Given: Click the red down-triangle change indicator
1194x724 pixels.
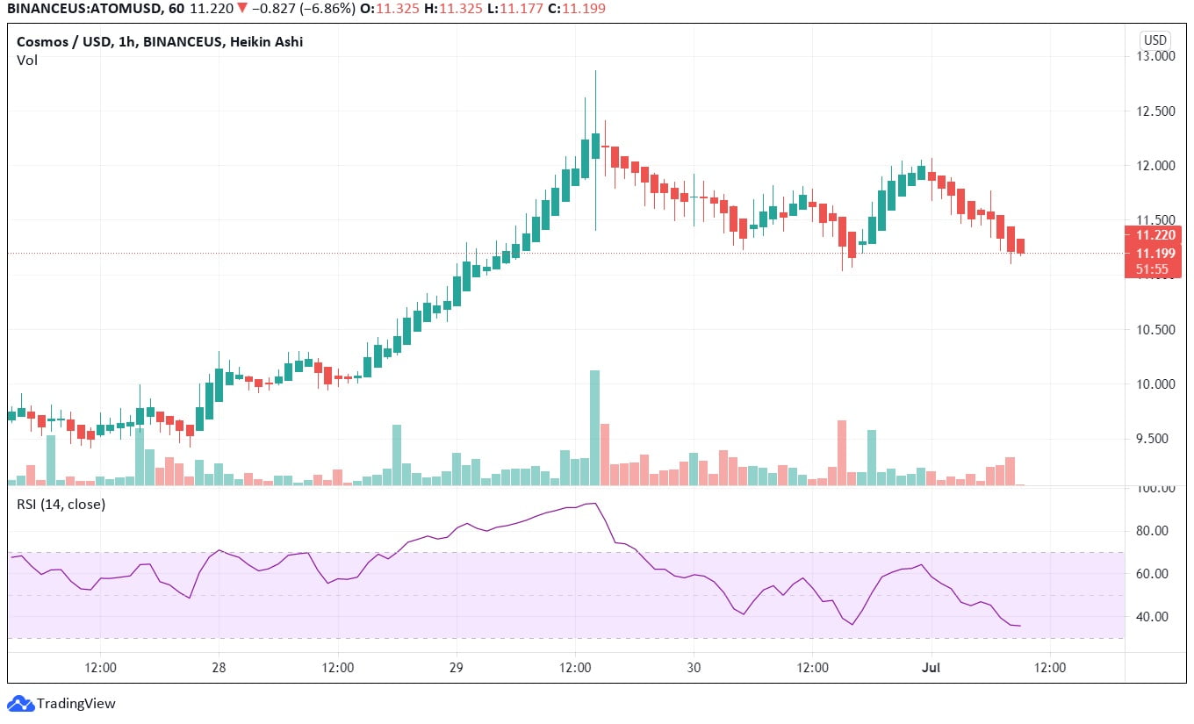Looking at the screenshot, I should [x=241, y=8].
